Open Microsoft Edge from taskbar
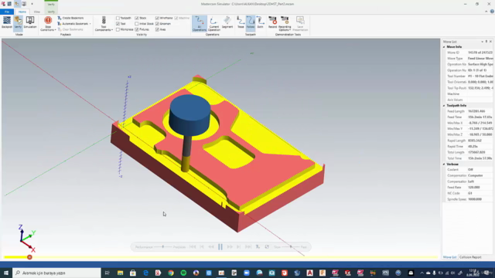Viewport: 495px width, 278px height. point(145,273)
